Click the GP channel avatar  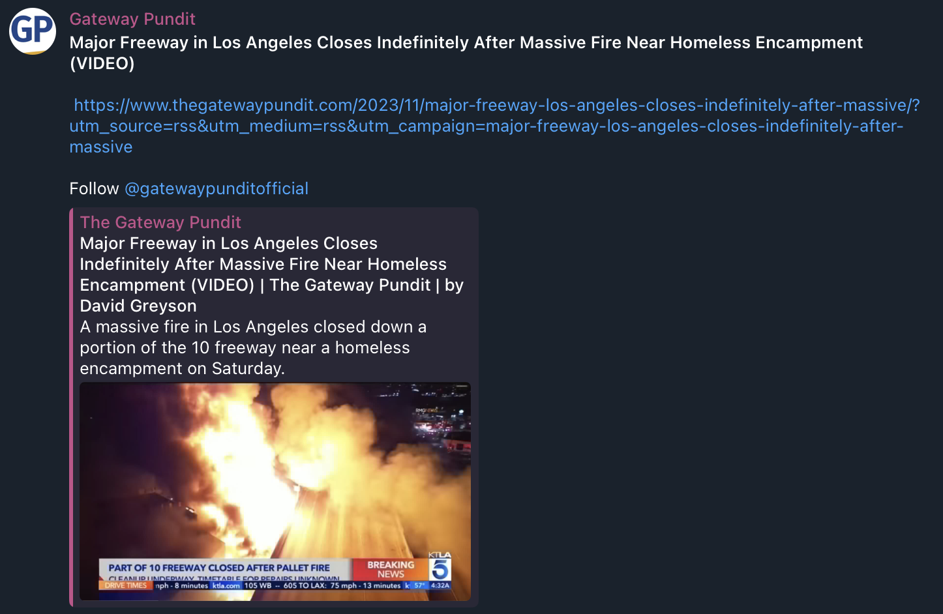(x=33, y=31)
